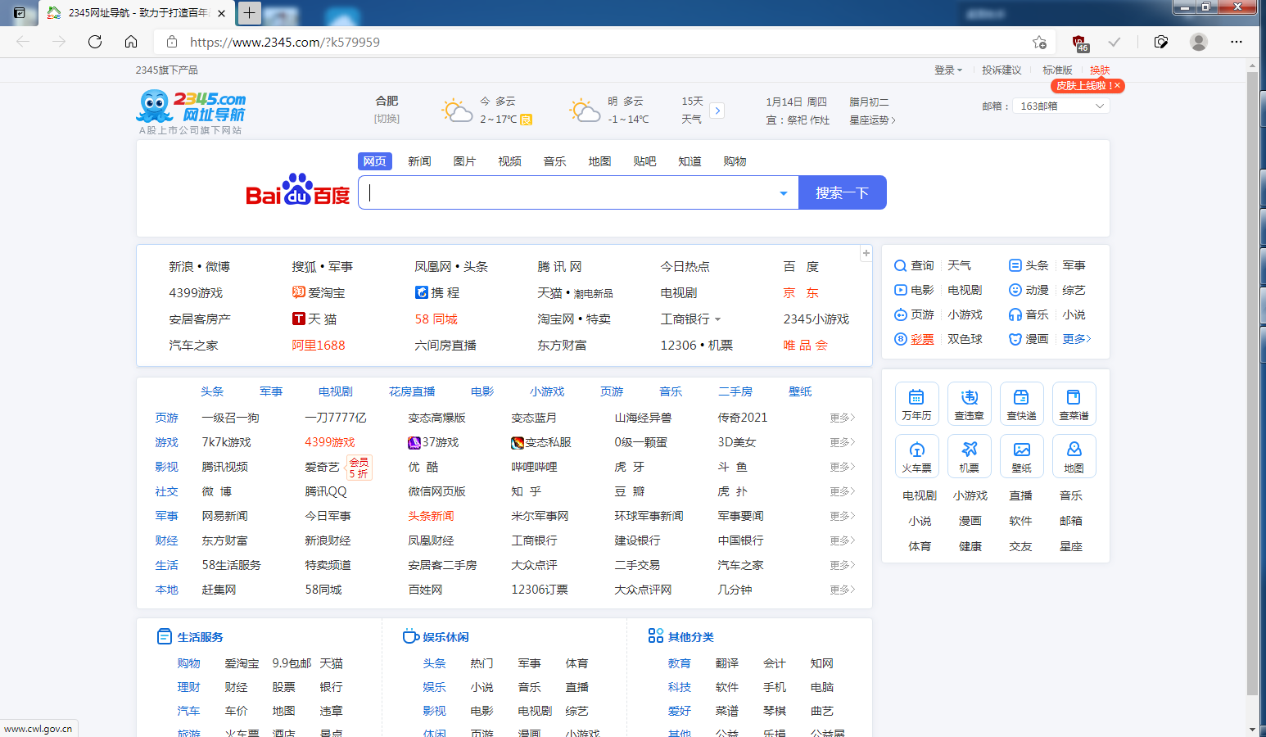Open the 花房直播 category link
1266x737 pixels.
pos(412,392)
